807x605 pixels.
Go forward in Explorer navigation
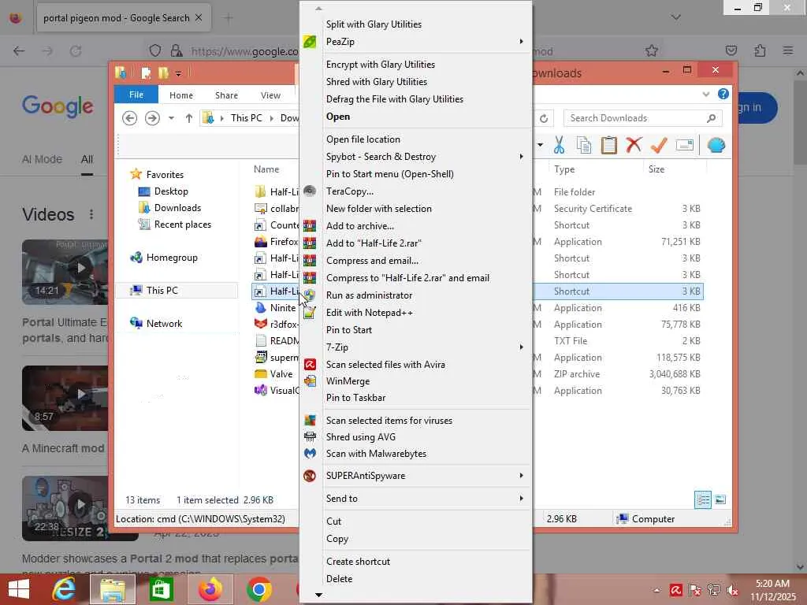coord(152,118)
